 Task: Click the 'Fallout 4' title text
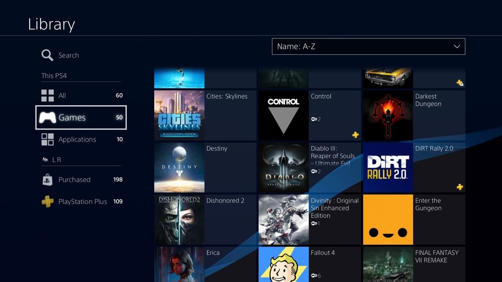point(323,253)
